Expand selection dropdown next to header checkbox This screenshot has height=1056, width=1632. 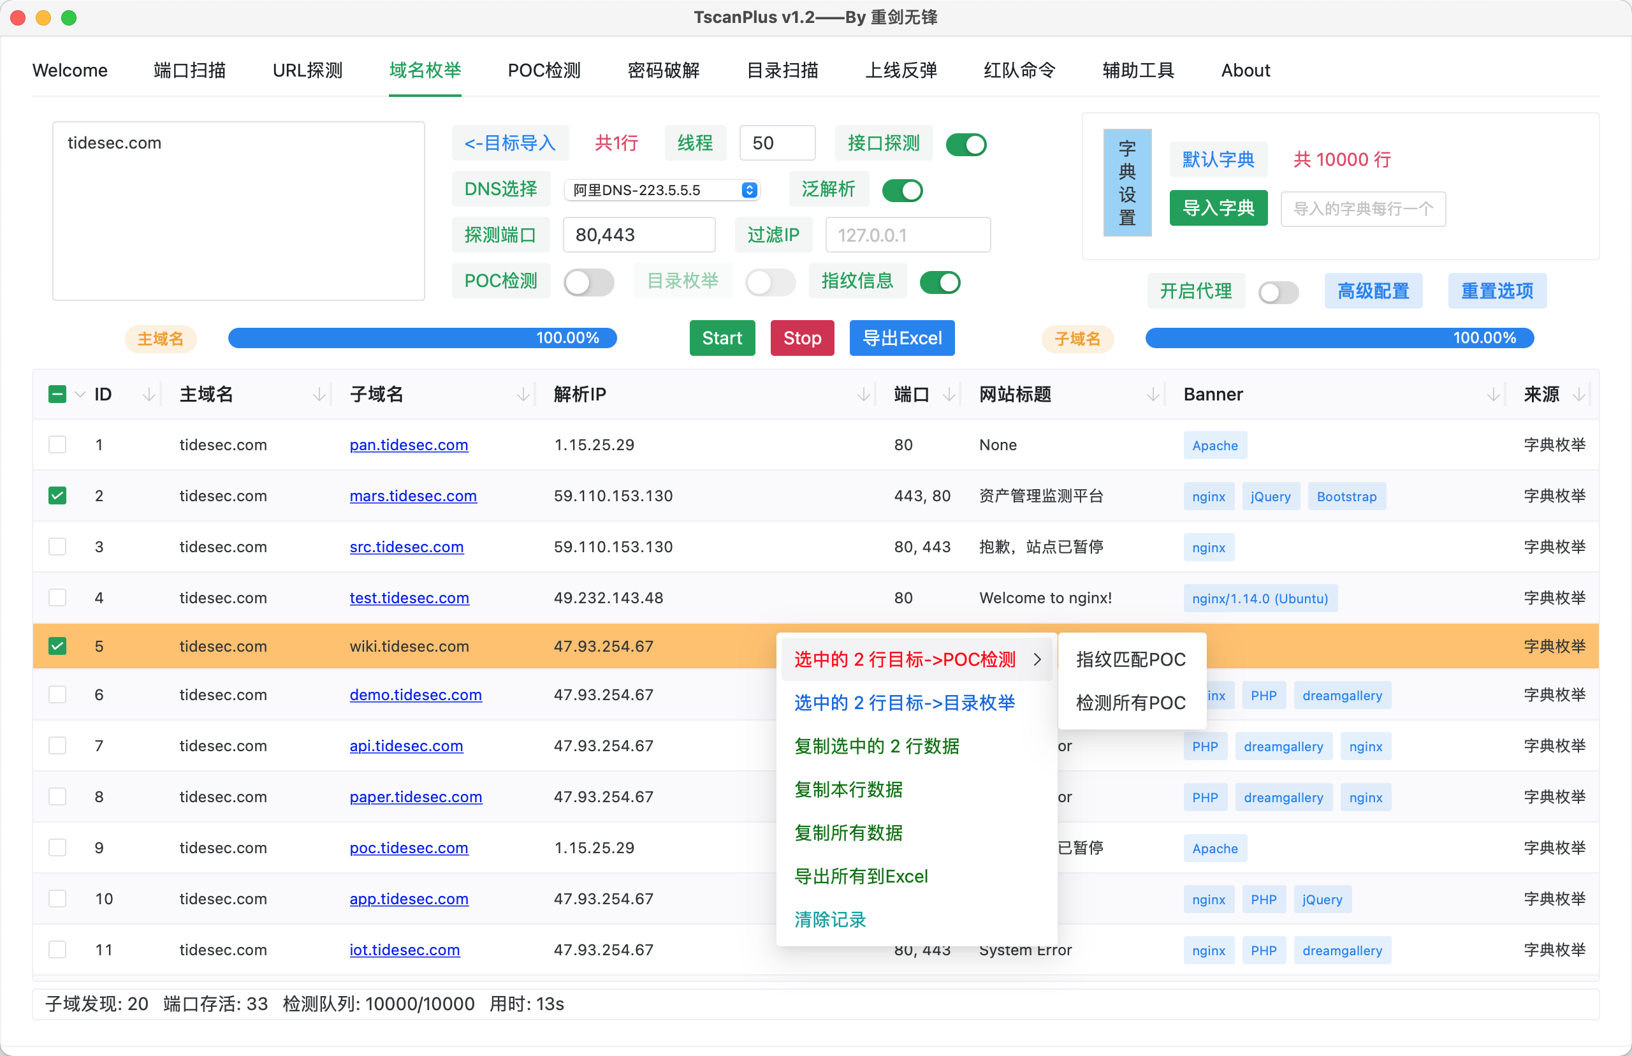click(x=80, y=394)
